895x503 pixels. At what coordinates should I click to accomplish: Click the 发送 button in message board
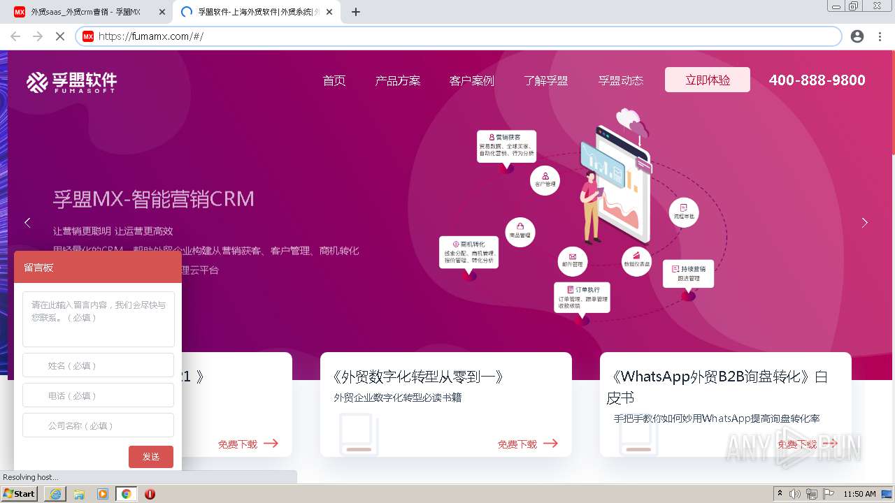[151, 456]
